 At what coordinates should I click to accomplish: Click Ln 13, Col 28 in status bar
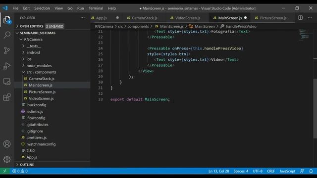point(219,171)
